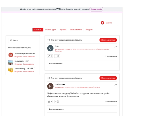Share the Felex post with arrow icon
This screenshot has height=116, width=155.
[x=116, y=47]
